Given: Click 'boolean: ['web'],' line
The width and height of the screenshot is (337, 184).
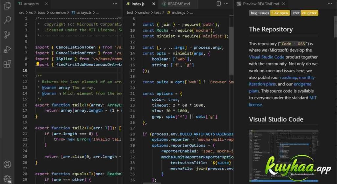Looking at the screenshot, I should click(x=171, y=59).
